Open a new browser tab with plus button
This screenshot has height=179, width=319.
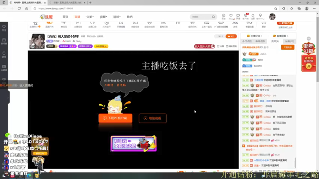tap(90, 3)
